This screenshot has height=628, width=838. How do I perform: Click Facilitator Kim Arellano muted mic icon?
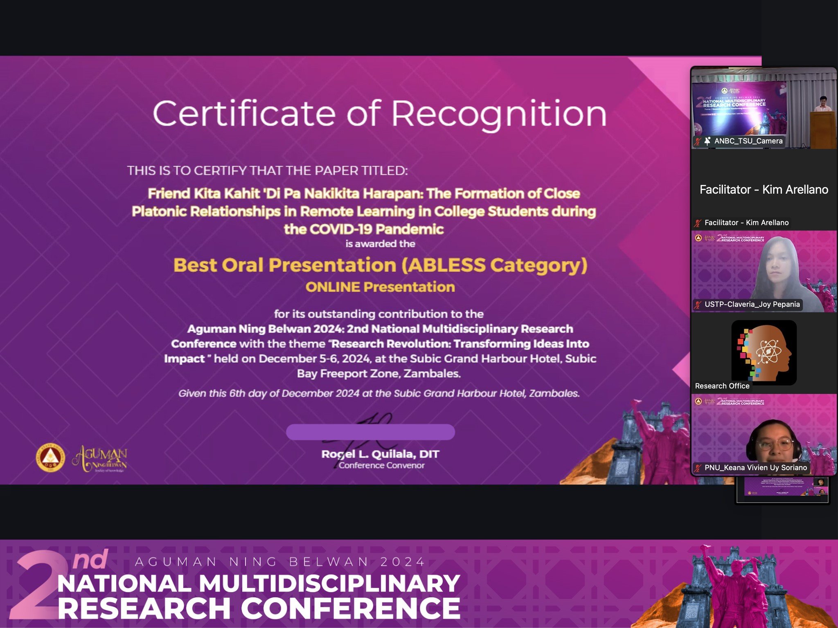coord(698,223)
